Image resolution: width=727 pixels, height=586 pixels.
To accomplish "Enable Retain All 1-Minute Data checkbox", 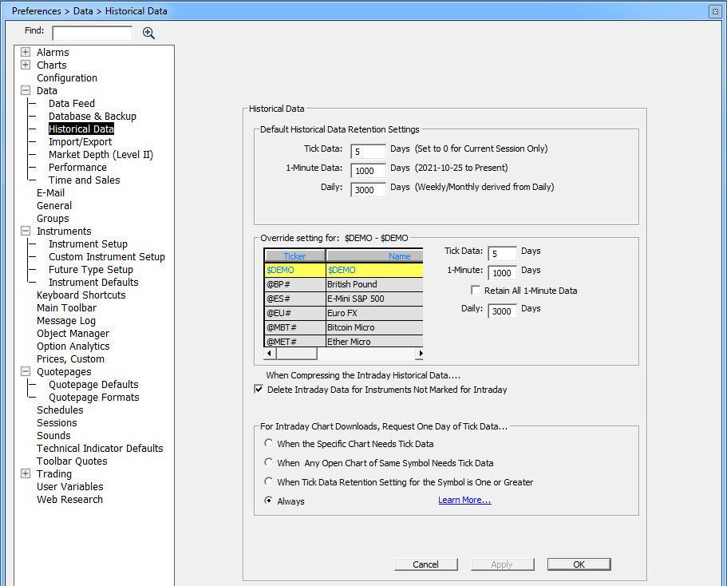I will 476,291.
